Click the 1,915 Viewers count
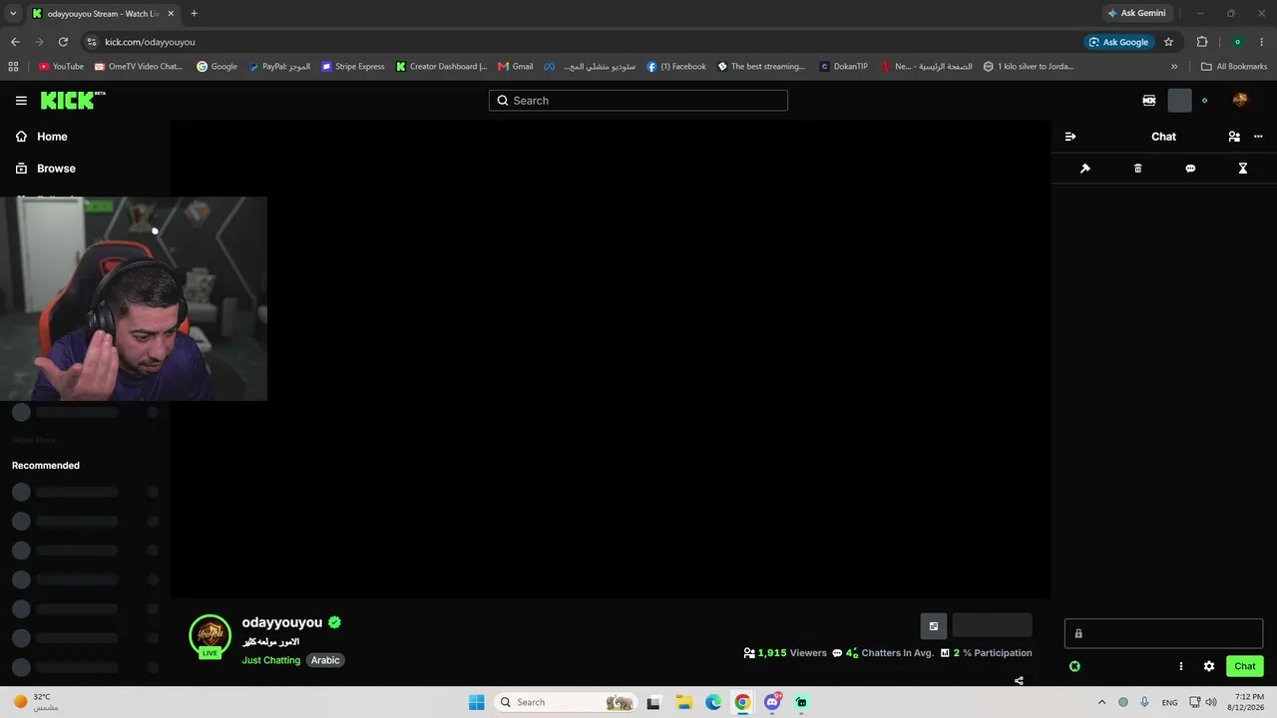The width and height of the screenshot is (1277, 718). (x=785, y=653)
